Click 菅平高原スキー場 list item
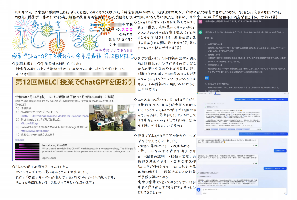The width and height of the screenshot is (297, 200). click(x=215, y=65)
